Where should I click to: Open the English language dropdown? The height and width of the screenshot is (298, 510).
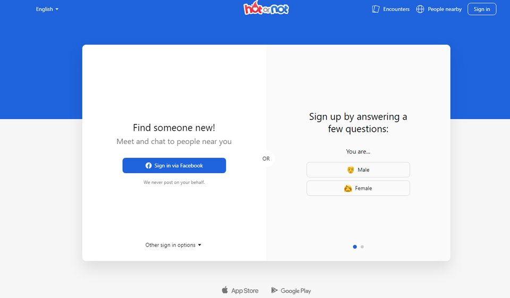pyautogui.click(x=47, y=9)
